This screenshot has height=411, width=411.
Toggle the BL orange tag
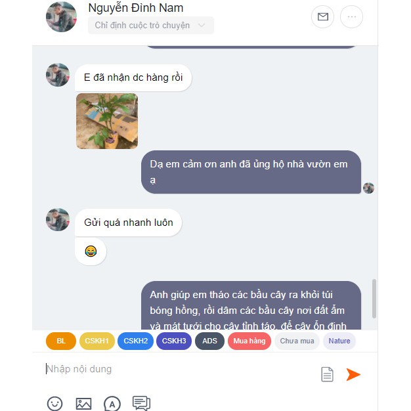[x=61, y=341]
